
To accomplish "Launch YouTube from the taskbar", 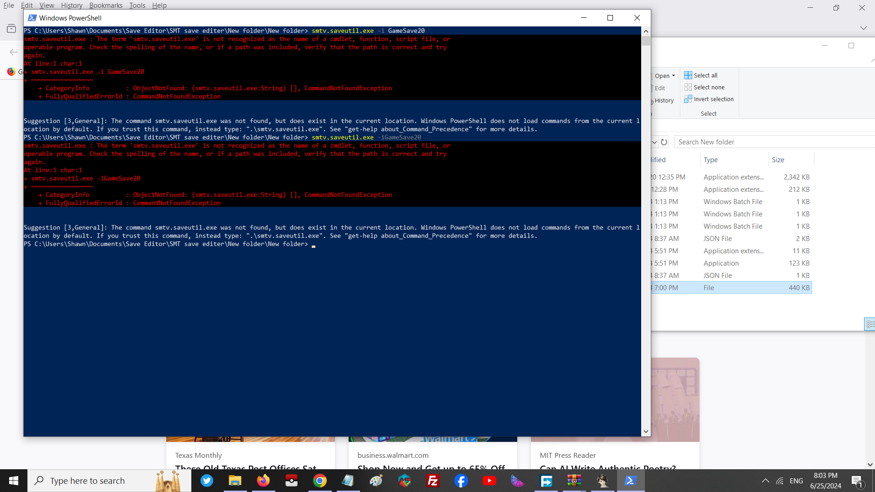I will 489,481.
